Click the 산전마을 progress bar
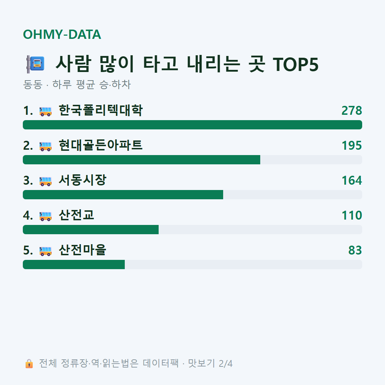385x385 pixels. point(192,265)
